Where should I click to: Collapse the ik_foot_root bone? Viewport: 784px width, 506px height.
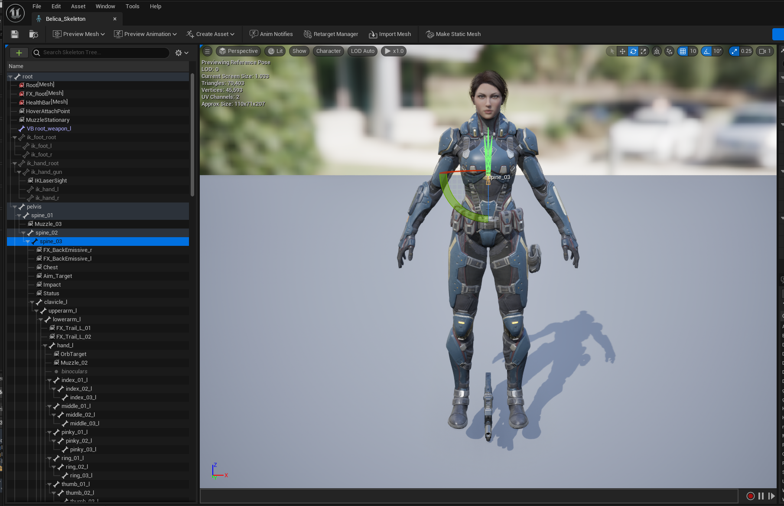tap(15, 137)
